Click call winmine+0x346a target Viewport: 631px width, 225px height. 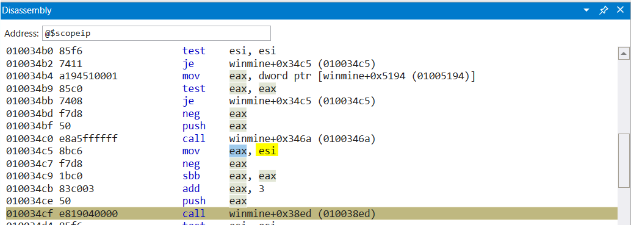click(x=302, y=138)
